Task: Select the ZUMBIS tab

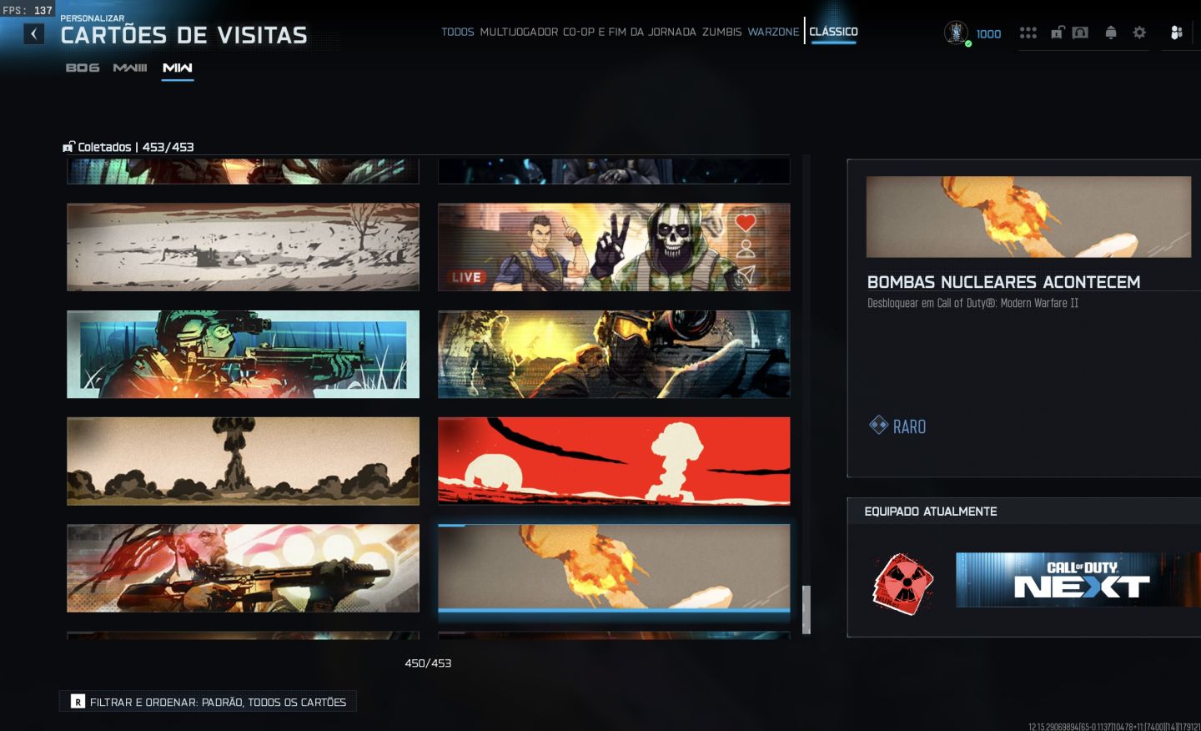Action: (x=721, y=32)
